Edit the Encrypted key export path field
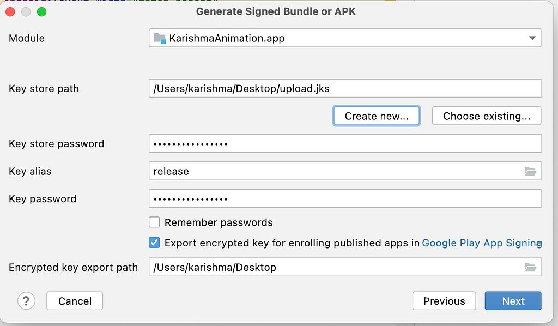 [336, 267]
